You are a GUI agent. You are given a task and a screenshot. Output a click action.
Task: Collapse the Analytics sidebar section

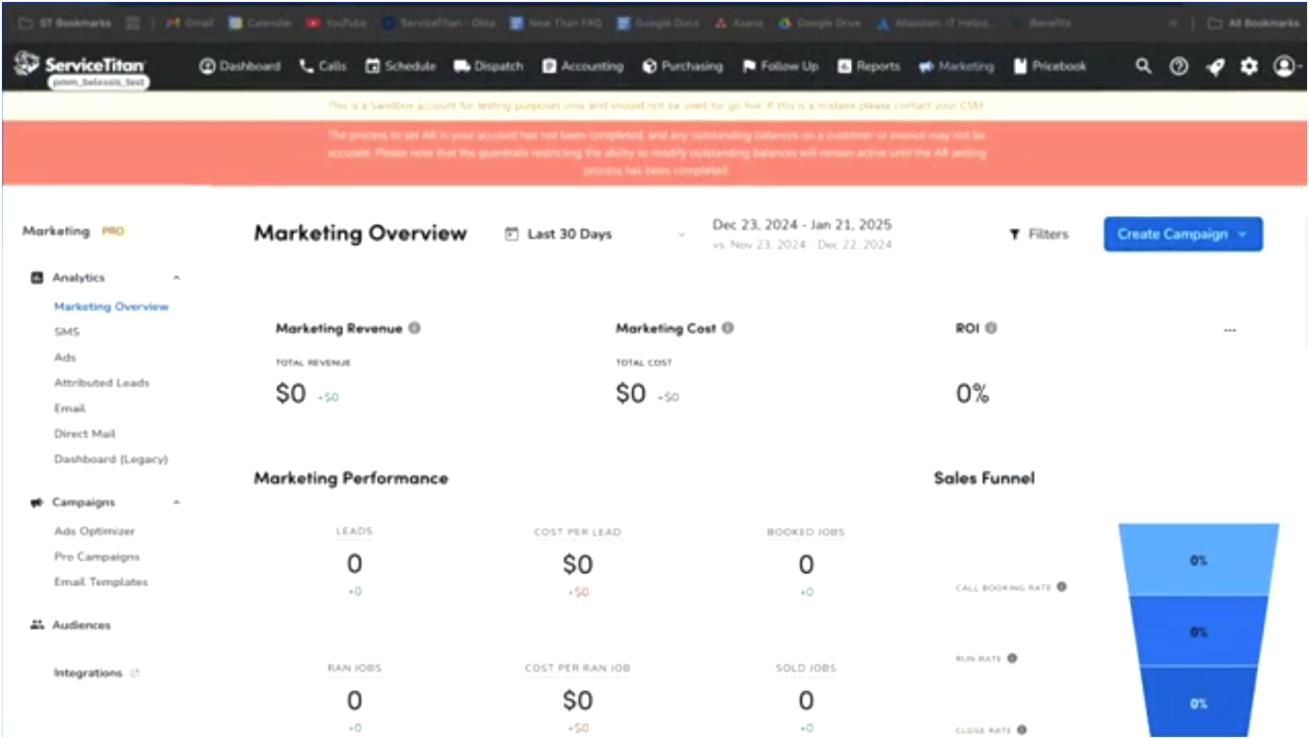(x=176, y=278)
